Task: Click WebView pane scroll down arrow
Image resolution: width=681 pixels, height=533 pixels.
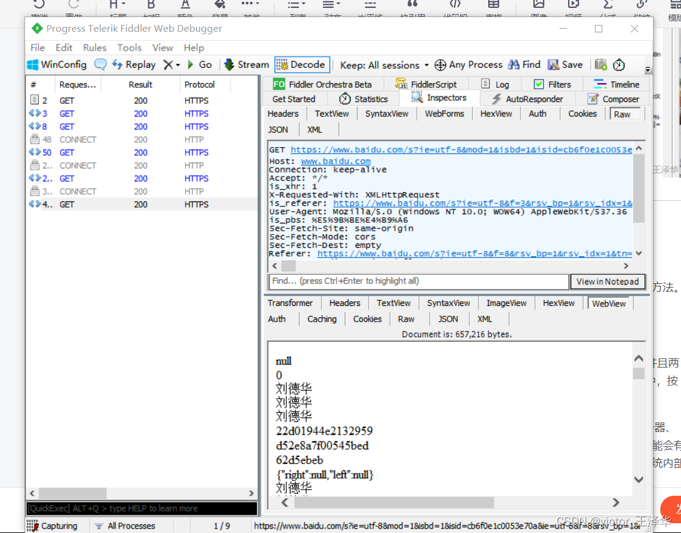Action: 638,479
